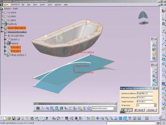Select the Zoom Out magnifier icon
The height and width of the screenshot is (125, 166).
pos(111,118)
